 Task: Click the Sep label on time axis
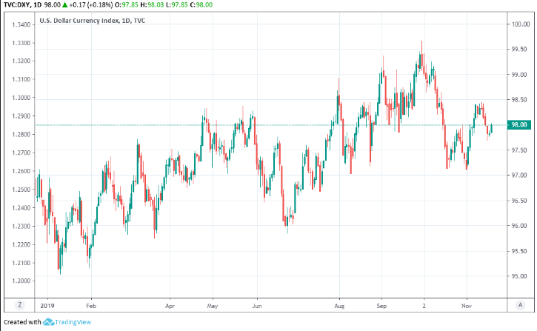click(x=382, y=304)
